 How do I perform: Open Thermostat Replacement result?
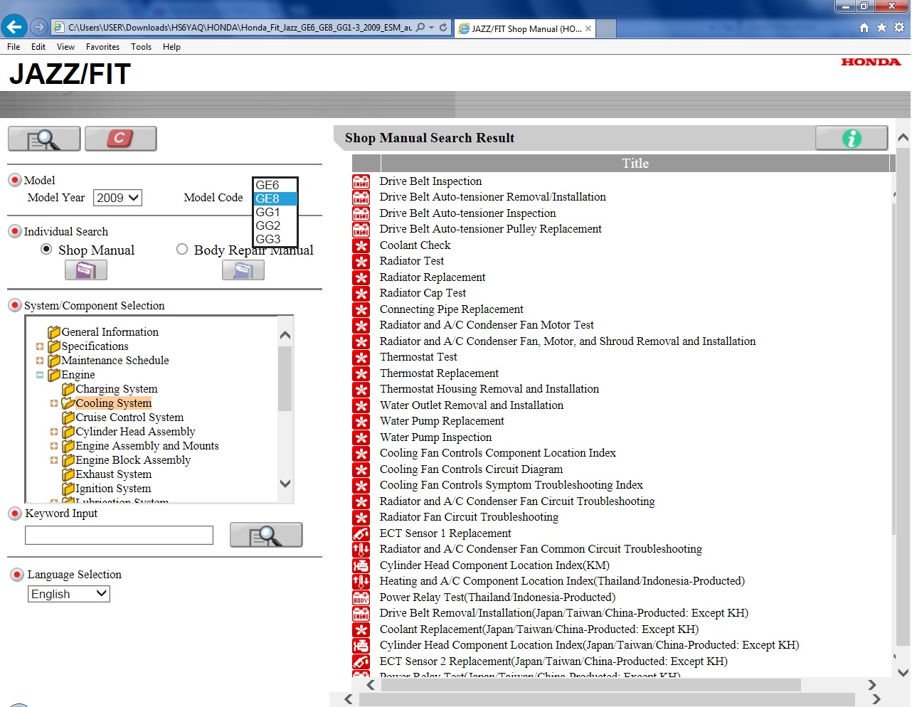(x=439, y=373)
